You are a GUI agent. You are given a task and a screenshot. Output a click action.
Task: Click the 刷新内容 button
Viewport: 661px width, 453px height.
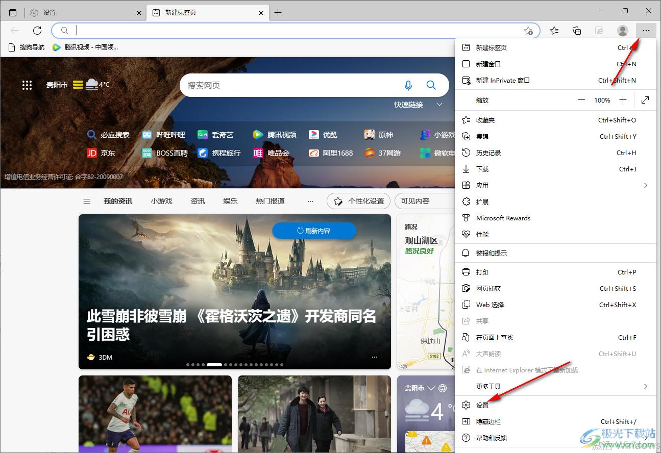point(314,231)
